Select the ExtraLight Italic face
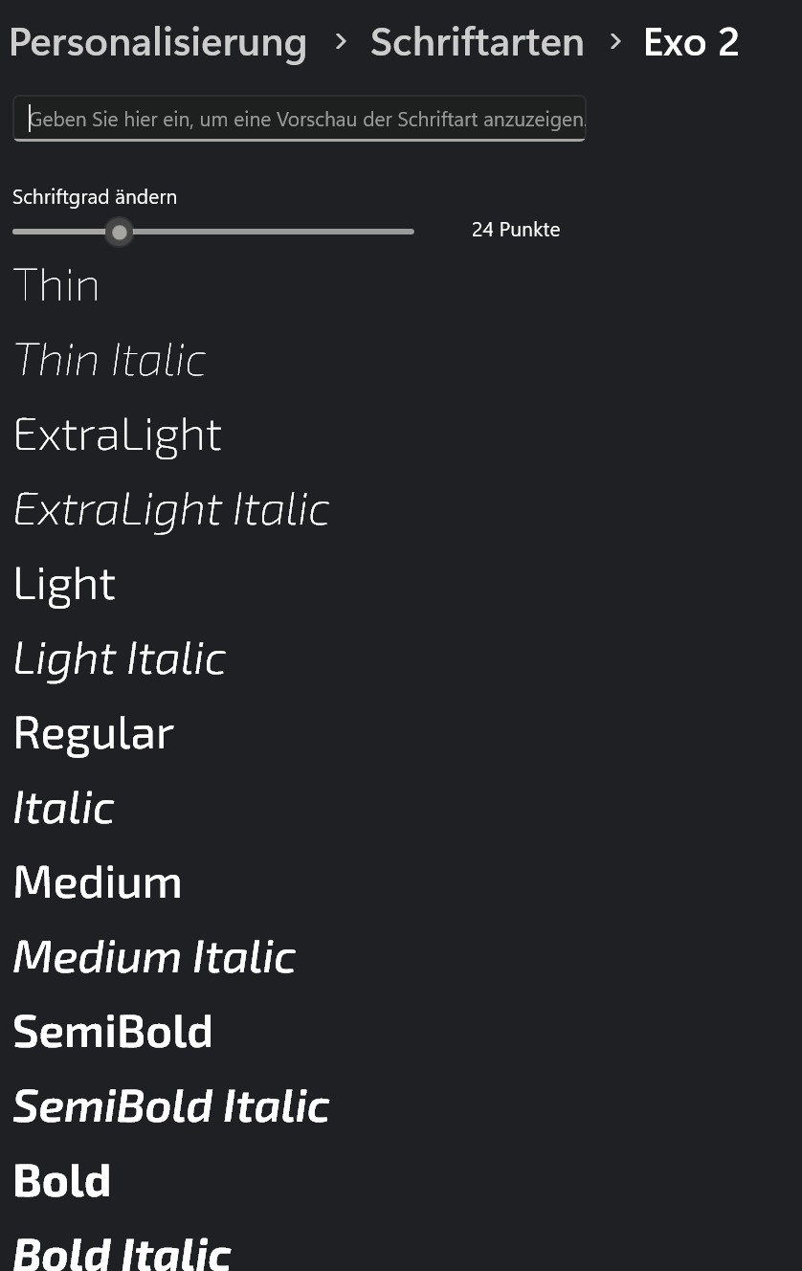 (170, 508)
